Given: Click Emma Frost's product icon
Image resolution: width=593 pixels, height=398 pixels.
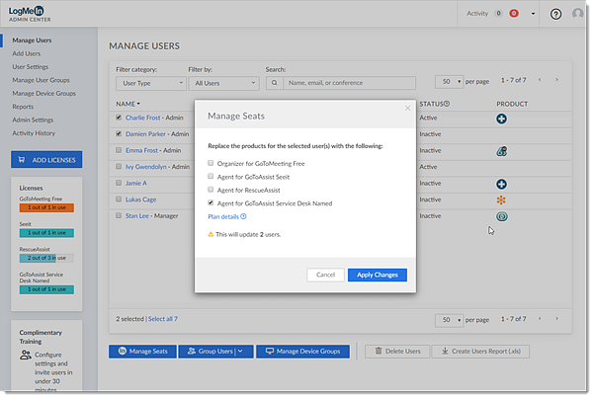Looking at the screenshot, I should (501, 151).
